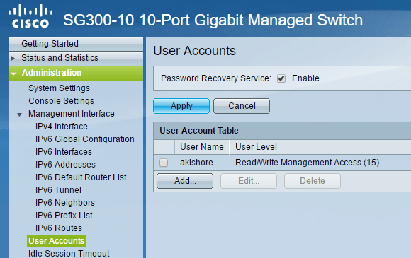The width and height of the screenshot is (411, 258).
Task: Select the akishore user row checkbox
Action: click(x=164, y=163)
